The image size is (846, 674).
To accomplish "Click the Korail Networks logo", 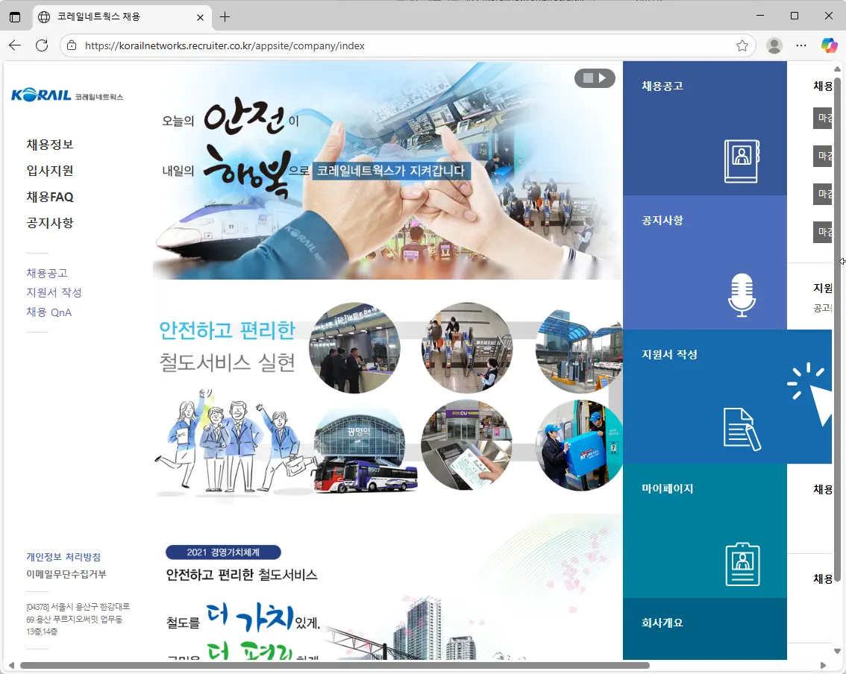I will [67, 95].
